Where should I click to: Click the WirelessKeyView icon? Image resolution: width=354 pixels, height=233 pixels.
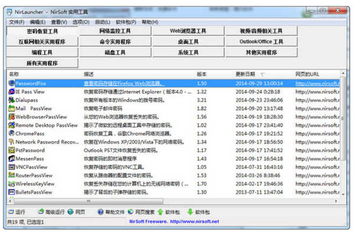pyautogui.click(x=12, y=184)
